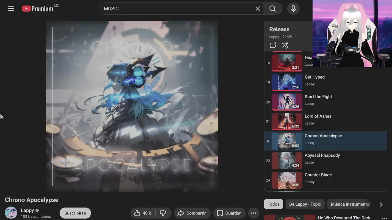The image size is (392, 220).
Task: Select the Todos filter chip
Action: point(273,204)
